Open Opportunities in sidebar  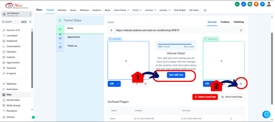coord(13,63)
